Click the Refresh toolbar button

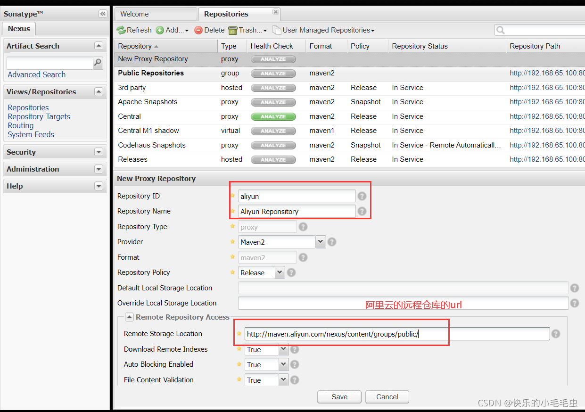click(x=134, y=30)
